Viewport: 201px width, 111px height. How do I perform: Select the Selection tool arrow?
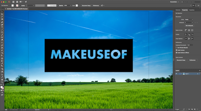click(x=2, y=12)
